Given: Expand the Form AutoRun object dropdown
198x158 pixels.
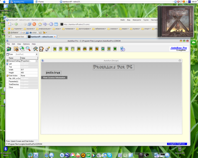Looking at the screenshot, I should pos(37,54).
